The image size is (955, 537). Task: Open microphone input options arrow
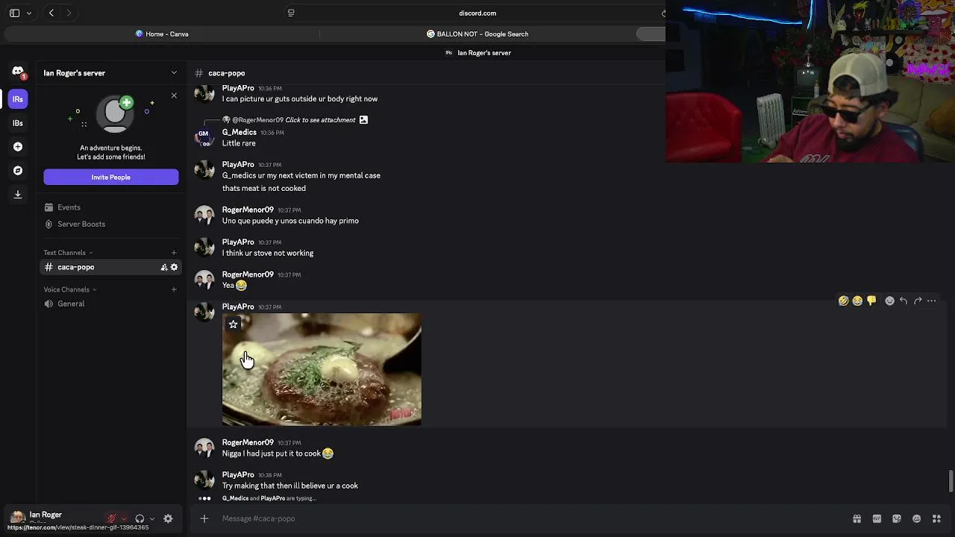(x=124, y=518)
